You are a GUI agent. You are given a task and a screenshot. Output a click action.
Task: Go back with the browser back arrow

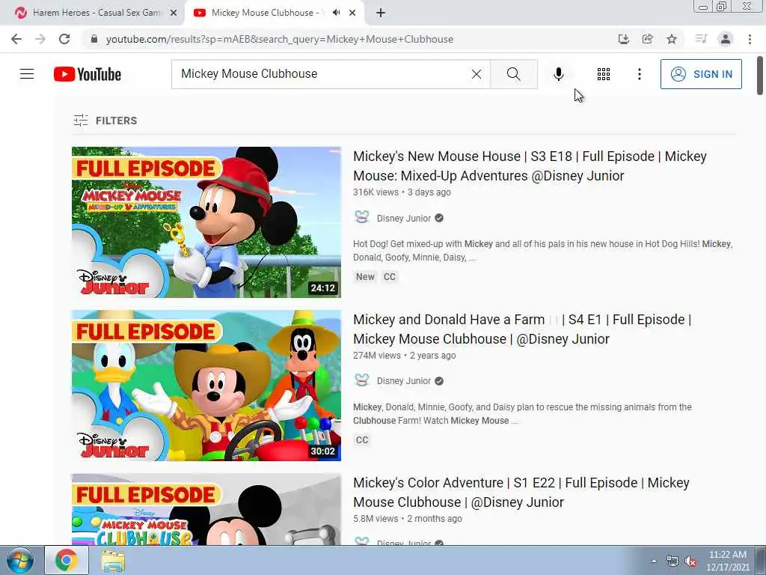click(16, 39)
